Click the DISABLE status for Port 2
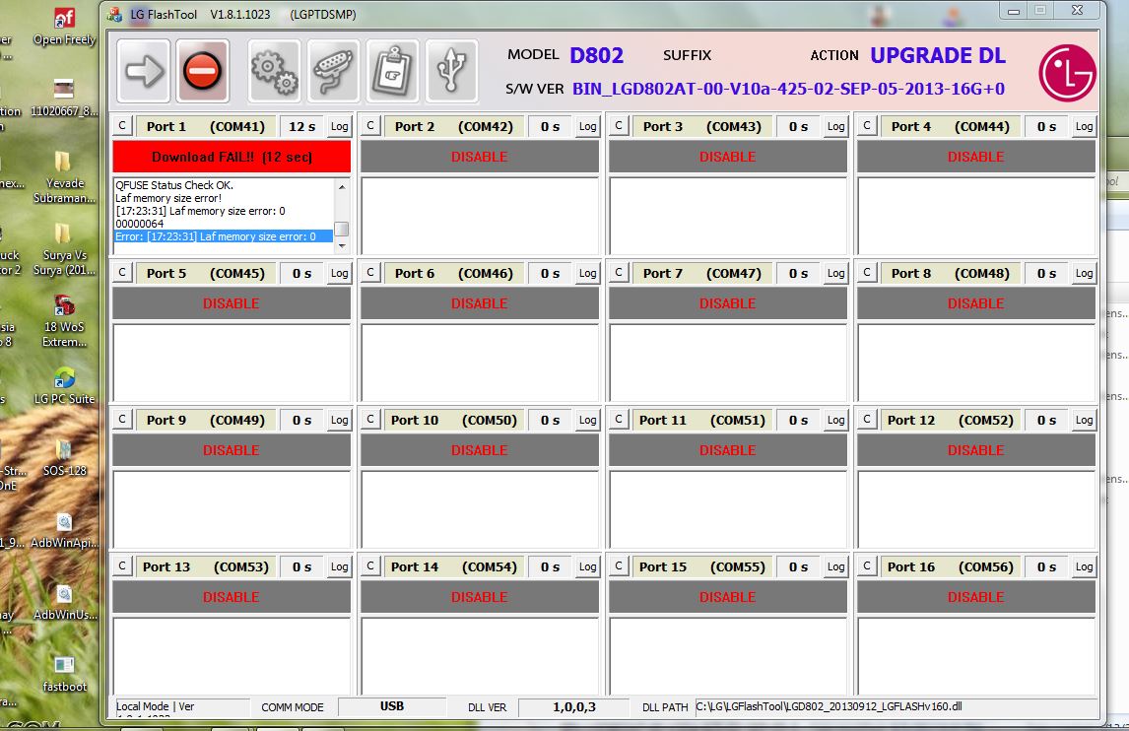 (480, 157)
